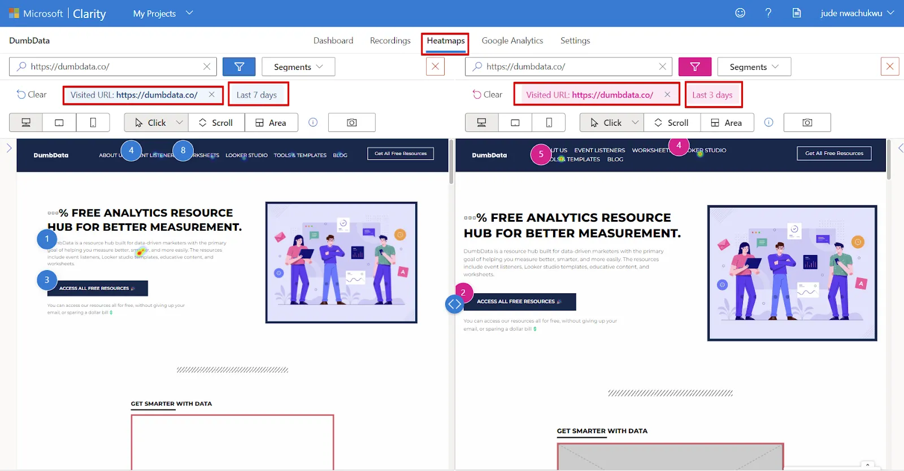This screenshot has width=904, height=471.
Task: Select Click heatmap type in right panel
Action: (606, 122)
